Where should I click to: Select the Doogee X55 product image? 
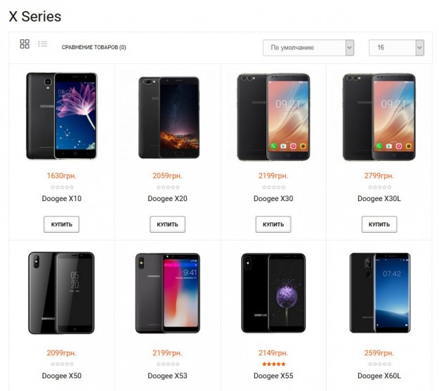[273, 293]
